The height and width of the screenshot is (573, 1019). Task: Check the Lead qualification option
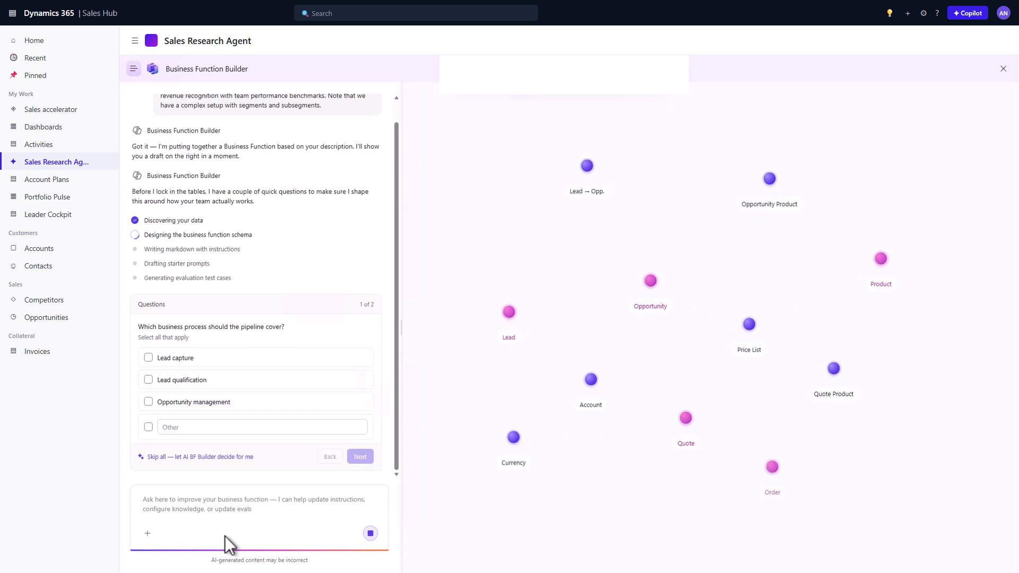(x=149, y=379)
